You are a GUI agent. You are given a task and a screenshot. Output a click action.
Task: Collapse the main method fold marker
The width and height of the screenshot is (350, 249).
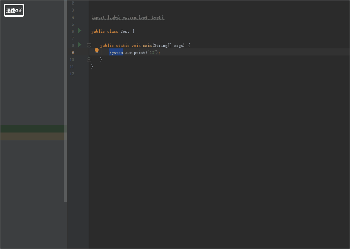coord(89,45)
